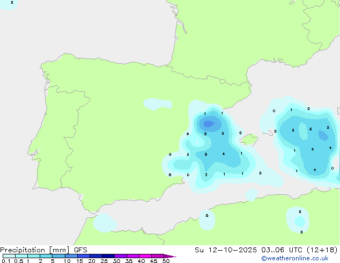Click the 15–20 mm legend color swatch
Viewport: 340px width, 263px height.
point(84,256)
